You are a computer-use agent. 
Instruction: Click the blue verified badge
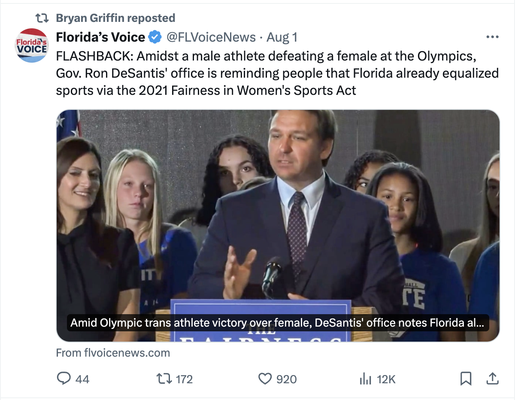click(x=154, y=37)
